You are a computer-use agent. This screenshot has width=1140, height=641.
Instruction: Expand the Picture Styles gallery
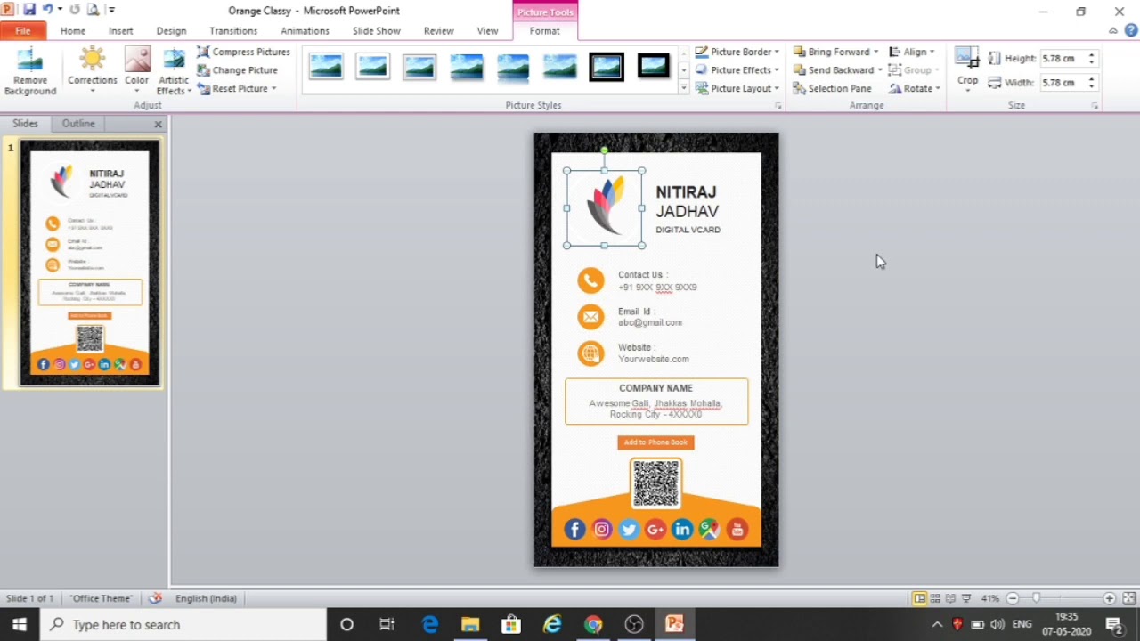click(684, 87)
